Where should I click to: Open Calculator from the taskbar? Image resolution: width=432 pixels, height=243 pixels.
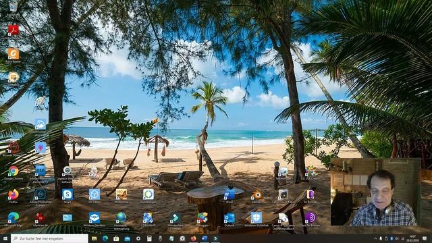tap(149, 238)
